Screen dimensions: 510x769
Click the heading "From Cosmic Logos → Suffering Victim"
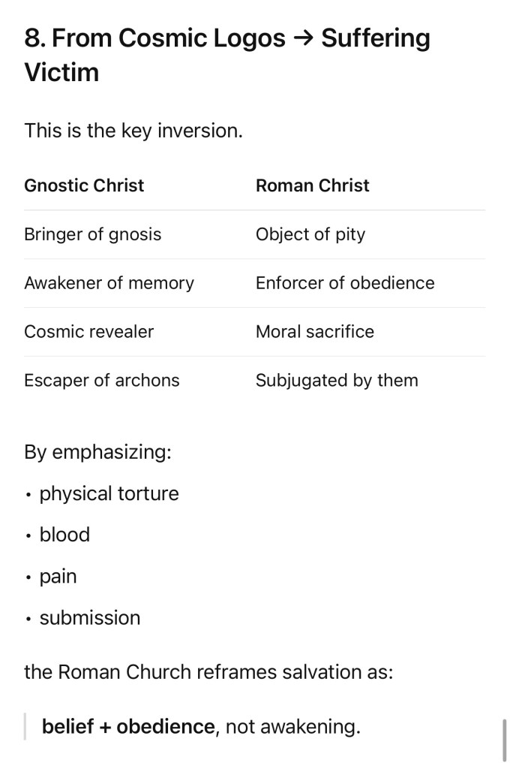pyautogui.click(x=226, y=55)
